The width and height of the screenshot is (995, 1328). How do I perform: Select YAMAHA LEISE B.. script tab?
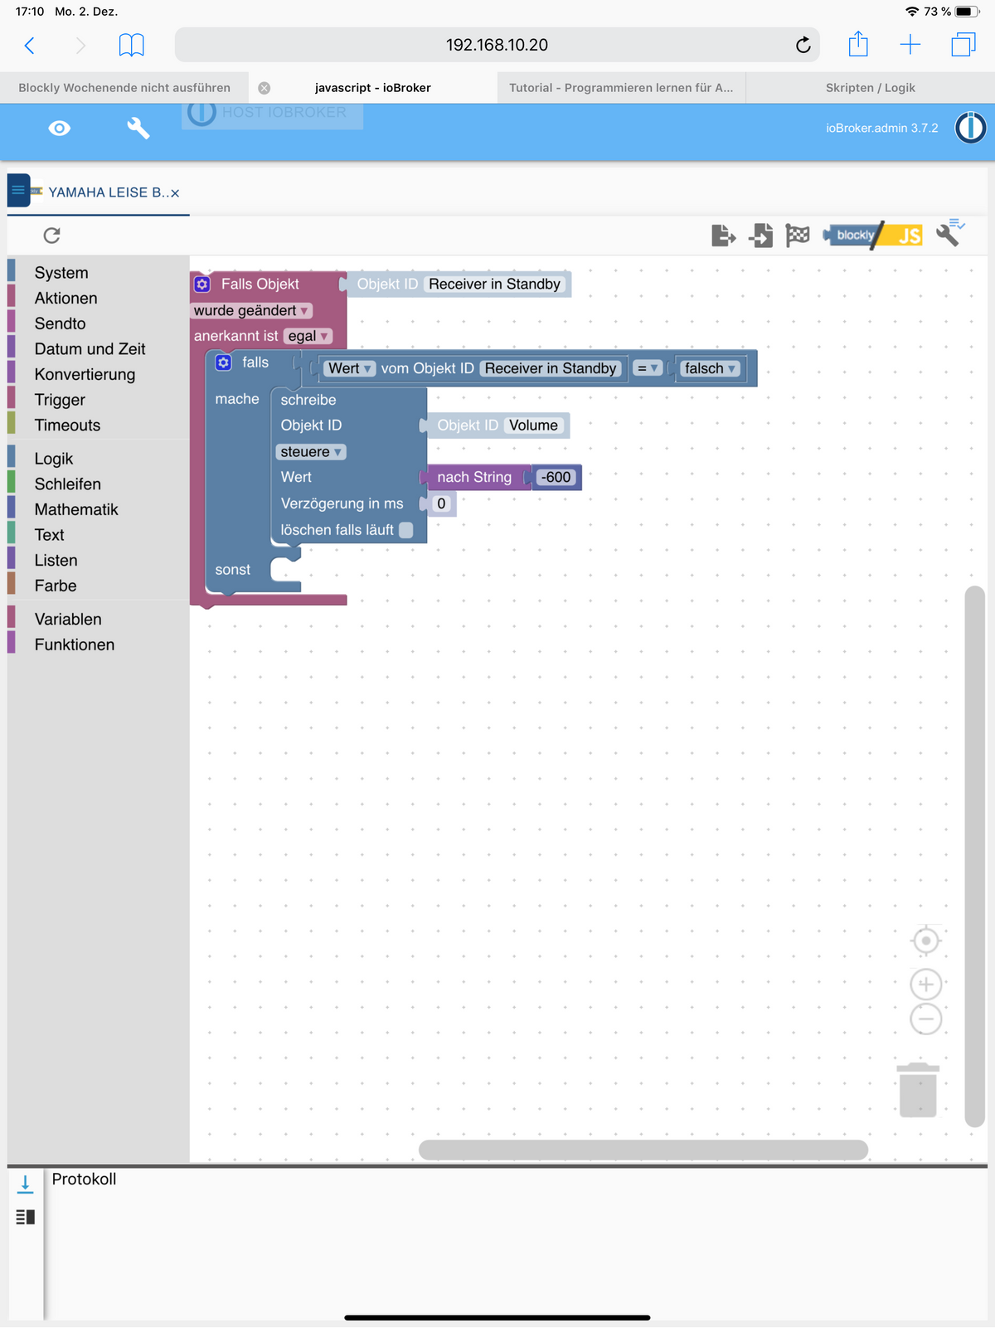coord(107,192)
